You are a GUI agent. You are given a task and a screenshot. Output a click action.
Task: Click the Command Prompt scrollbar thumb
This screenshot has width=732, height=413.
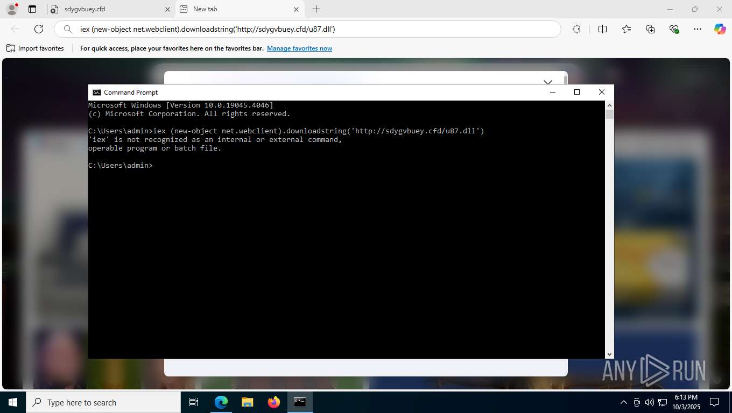(609, 114)
